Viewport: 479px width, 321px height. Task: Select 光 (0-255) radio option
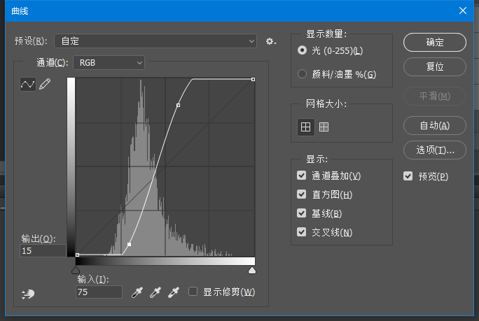pos(302,50)
